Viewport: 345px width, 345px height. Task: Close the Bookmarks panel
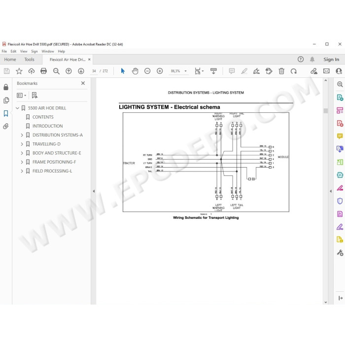pyautogui.click(x=83, y=83)
